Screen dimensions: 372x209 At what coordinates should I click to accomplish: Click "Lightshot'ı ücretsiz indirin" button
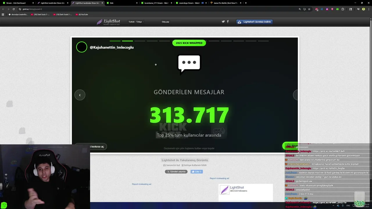(x=255, y=22)
